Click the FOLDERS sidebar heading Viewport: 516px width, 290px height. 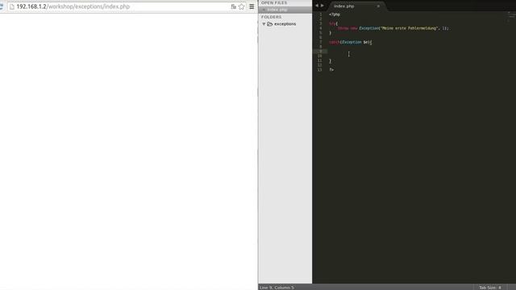271,17
